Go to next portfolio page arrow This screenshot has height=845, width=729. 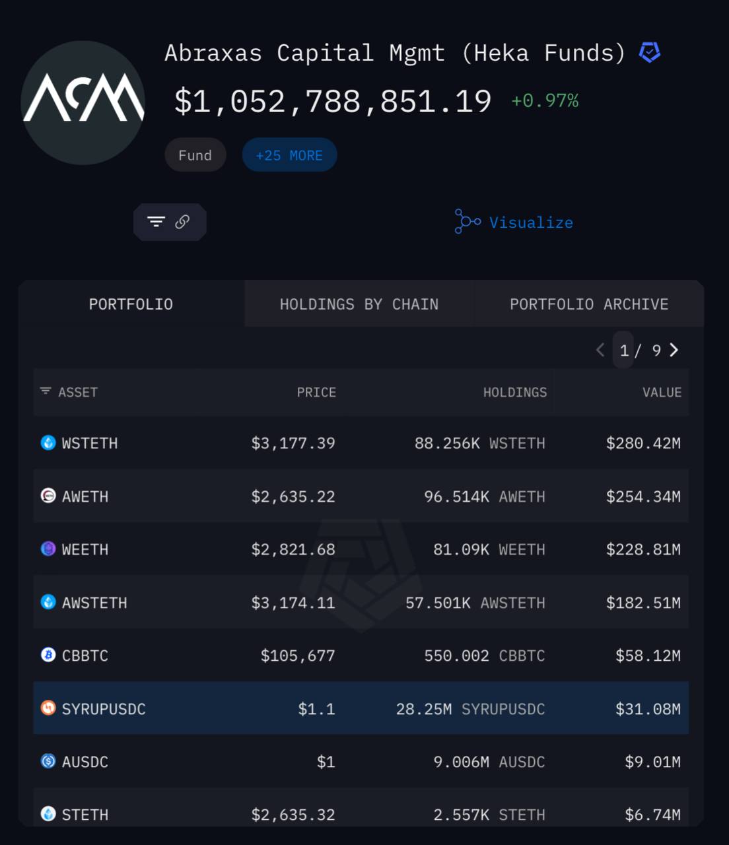[x=674, y=350]
